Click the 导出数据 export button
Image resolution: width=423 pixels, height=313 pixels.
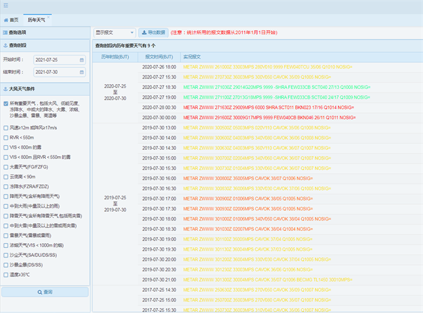[x=153, y=32]
